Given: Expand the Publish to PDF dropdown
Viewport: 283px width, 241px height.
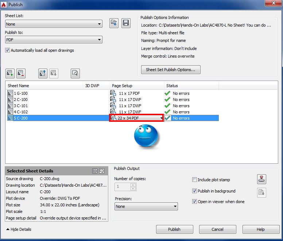Looking at the screenshot, I should click(53, 40).
